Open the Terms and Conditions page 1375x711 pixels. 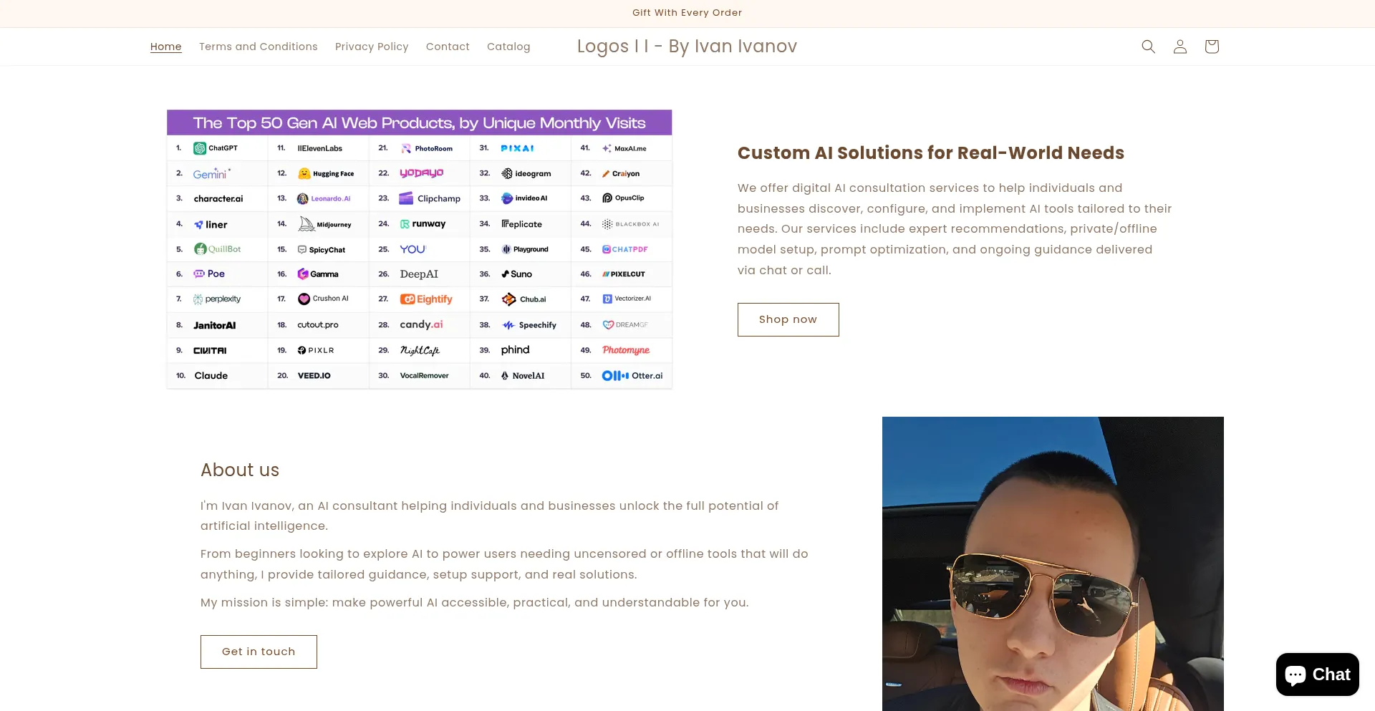click(x=258, y=47)
